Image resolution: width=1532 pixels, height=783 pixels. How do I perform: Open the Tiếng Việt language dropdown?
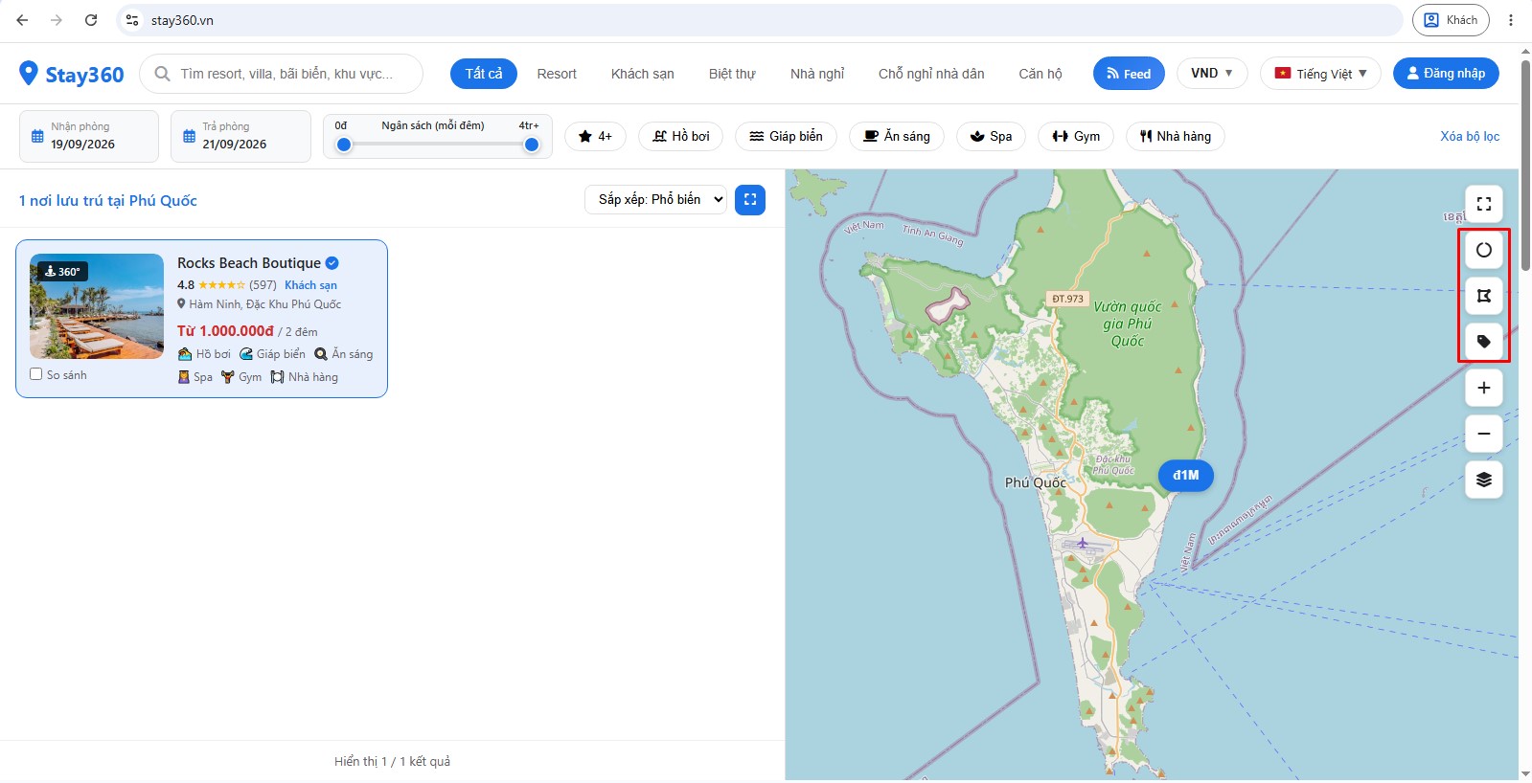pyautogui.click(x=1320, y=73)
